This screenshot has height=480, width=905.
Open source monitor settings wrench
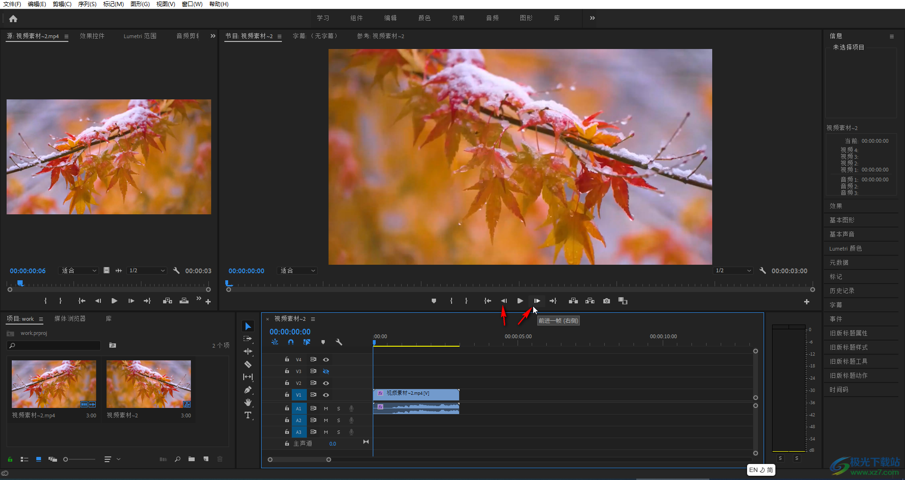176,270
